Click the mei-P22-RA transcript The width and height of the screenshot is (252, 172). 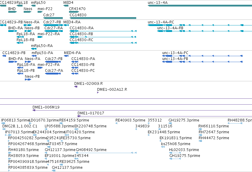tap(40, 37)
